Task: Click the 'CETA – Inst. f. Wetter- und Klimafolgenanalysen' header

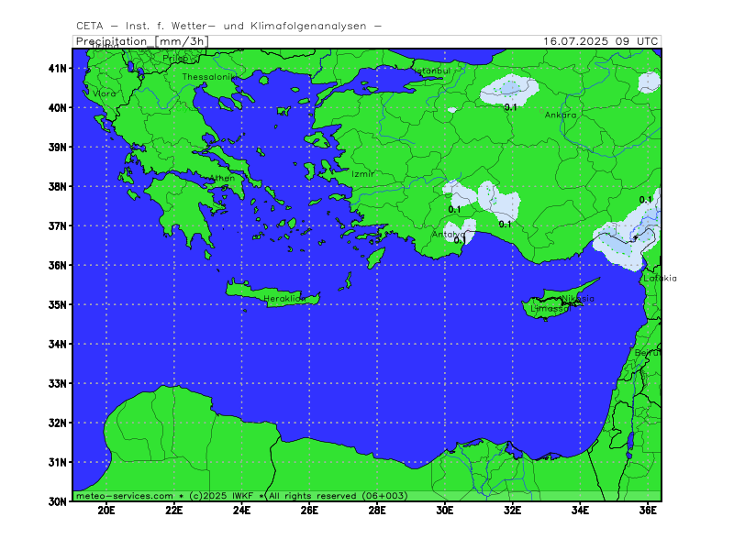Action: coord(228,27)
